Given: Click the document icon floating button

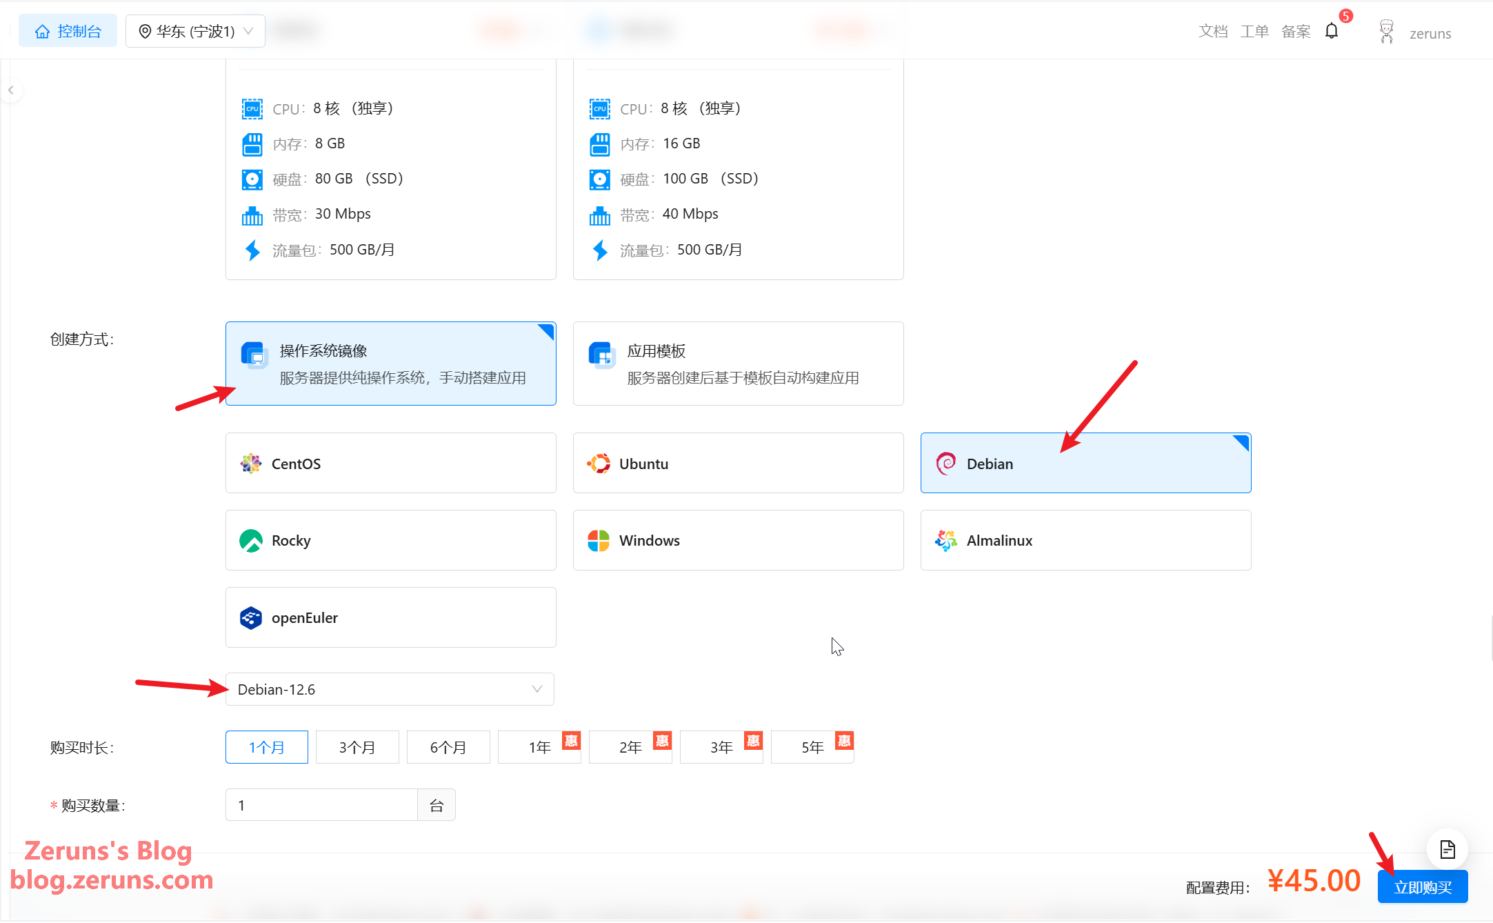Looking at the screenshot, I should coord(1447,849).
